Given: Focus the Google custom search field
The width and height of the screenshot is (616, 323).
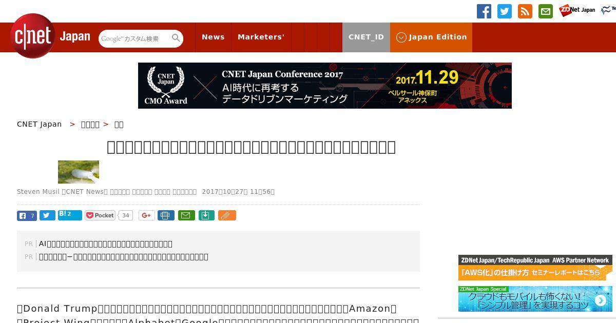Looking at the screenshot, I should (x=134, y=38).
